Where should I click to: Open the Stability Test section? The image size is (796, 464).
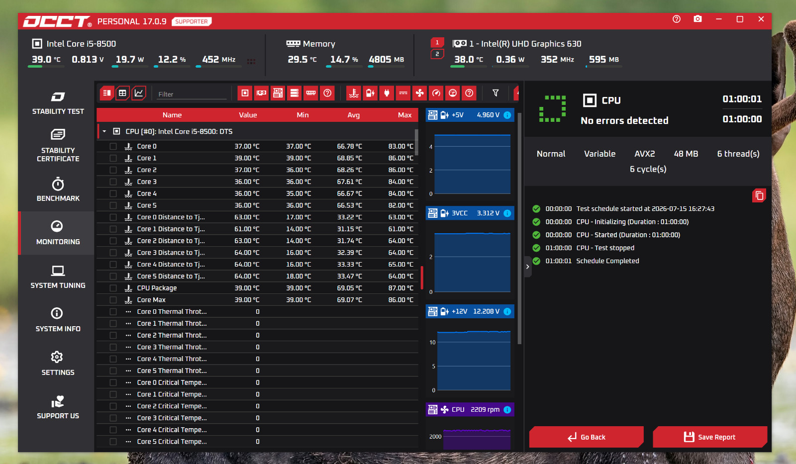(58, 103)
